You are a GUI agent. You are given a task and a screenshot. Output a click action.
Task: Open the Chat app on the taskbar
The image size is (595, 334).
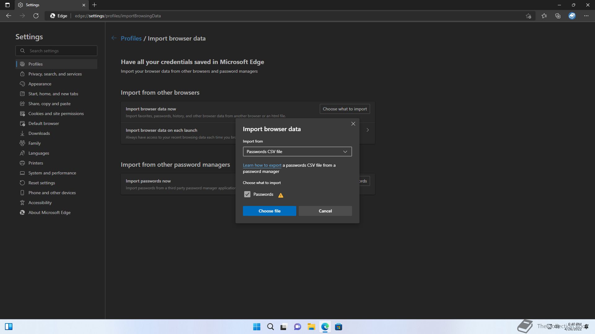(x=297, y=327)
